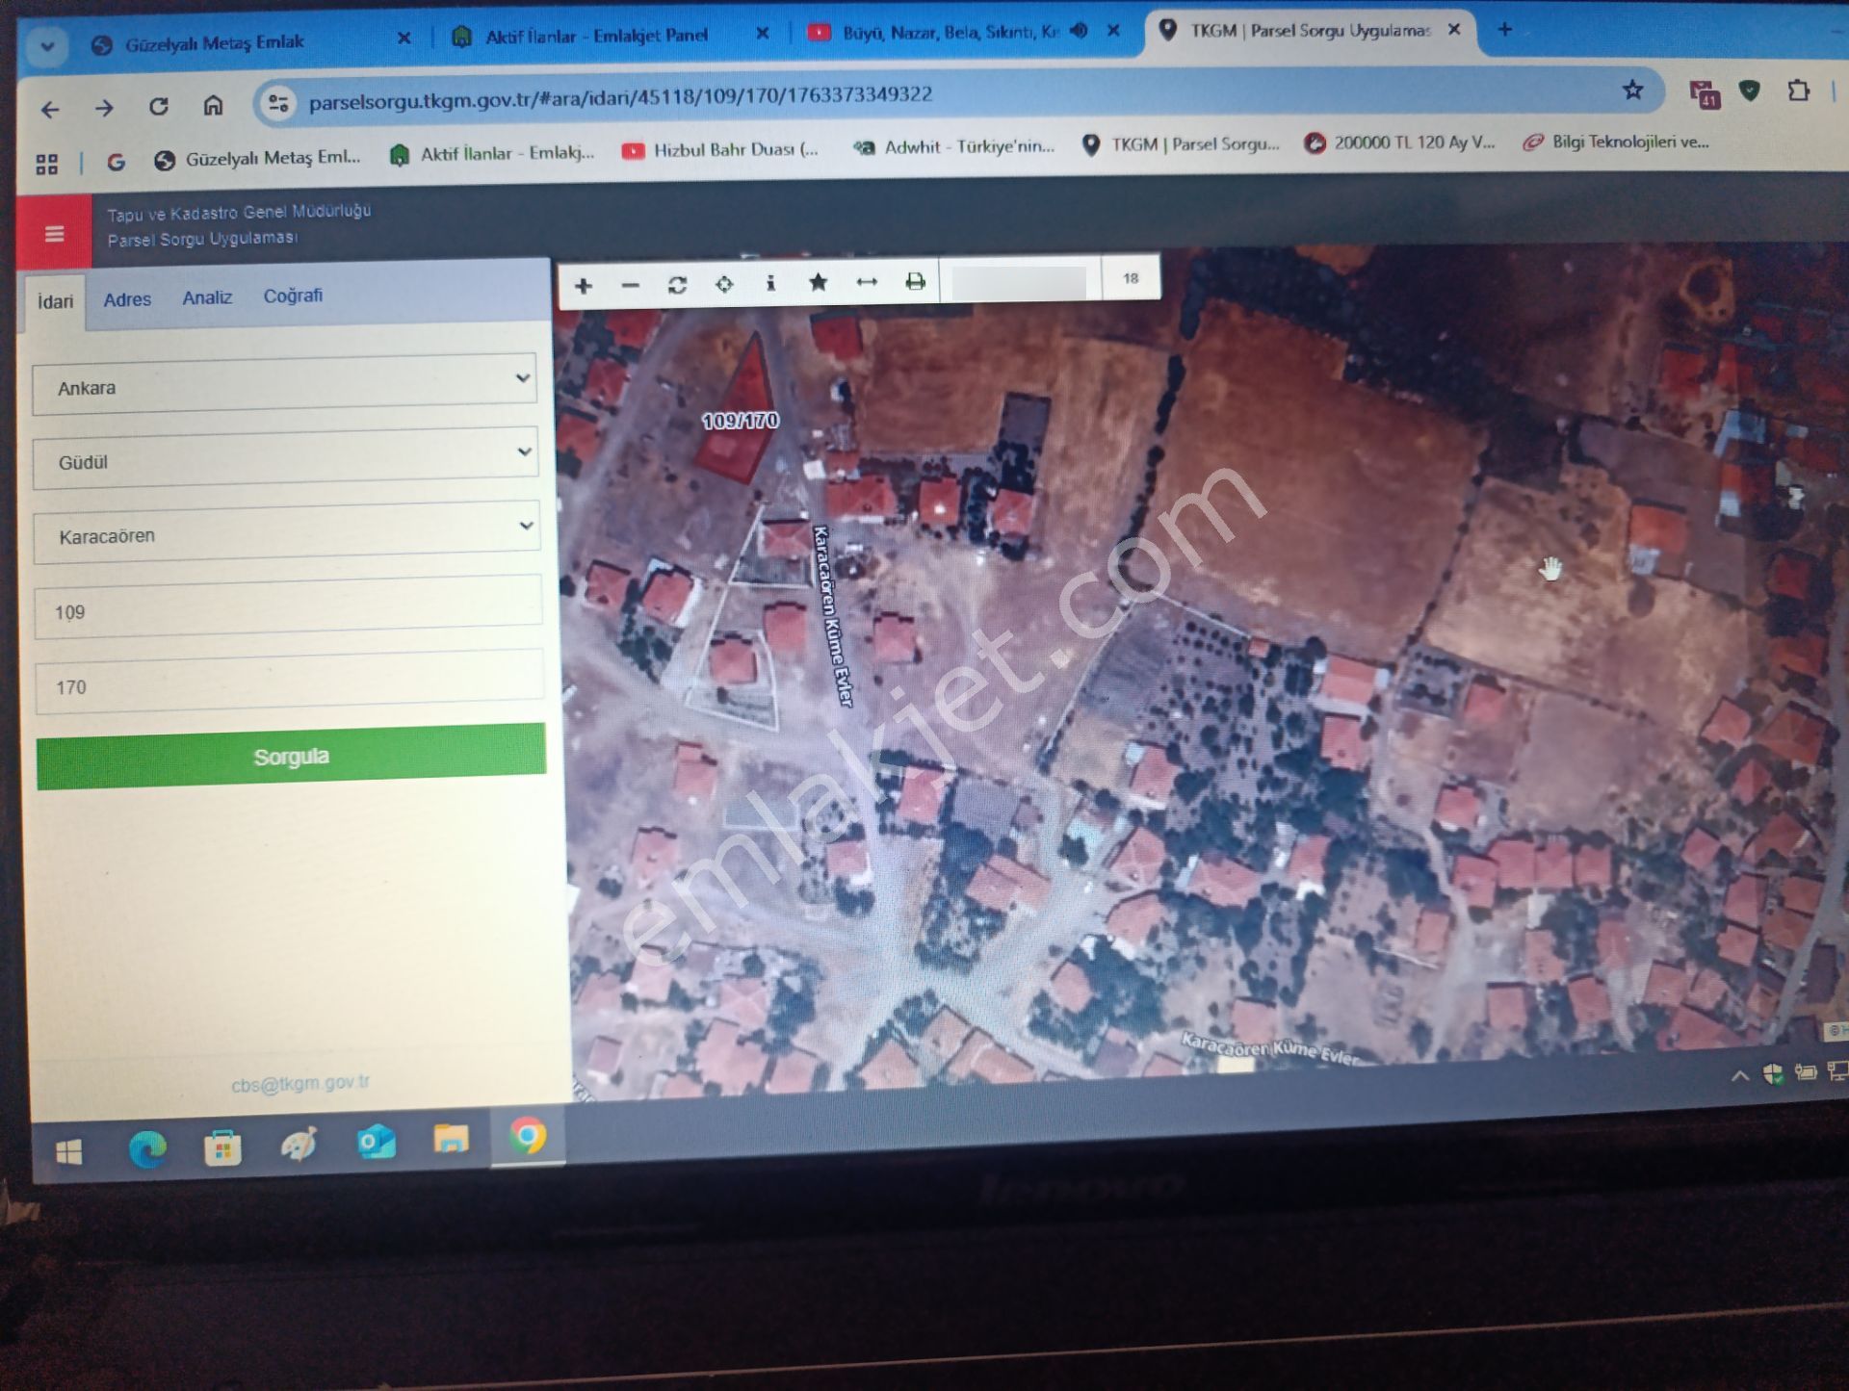Click the map refresh rotate icon
Screen dimensions: 1849x1391
677,285
